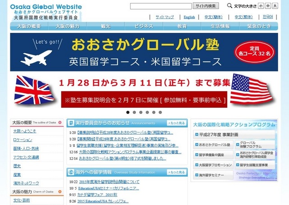The image size is (289, 205).
Task: Open アクセス・交通網 sidebar link
Action: pyautogui.click(x=26, y=157)
